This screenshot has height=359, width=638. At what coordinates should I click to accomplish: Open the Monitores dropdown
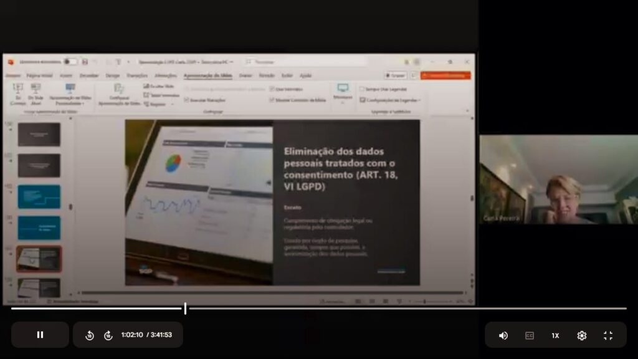[343, 93]
